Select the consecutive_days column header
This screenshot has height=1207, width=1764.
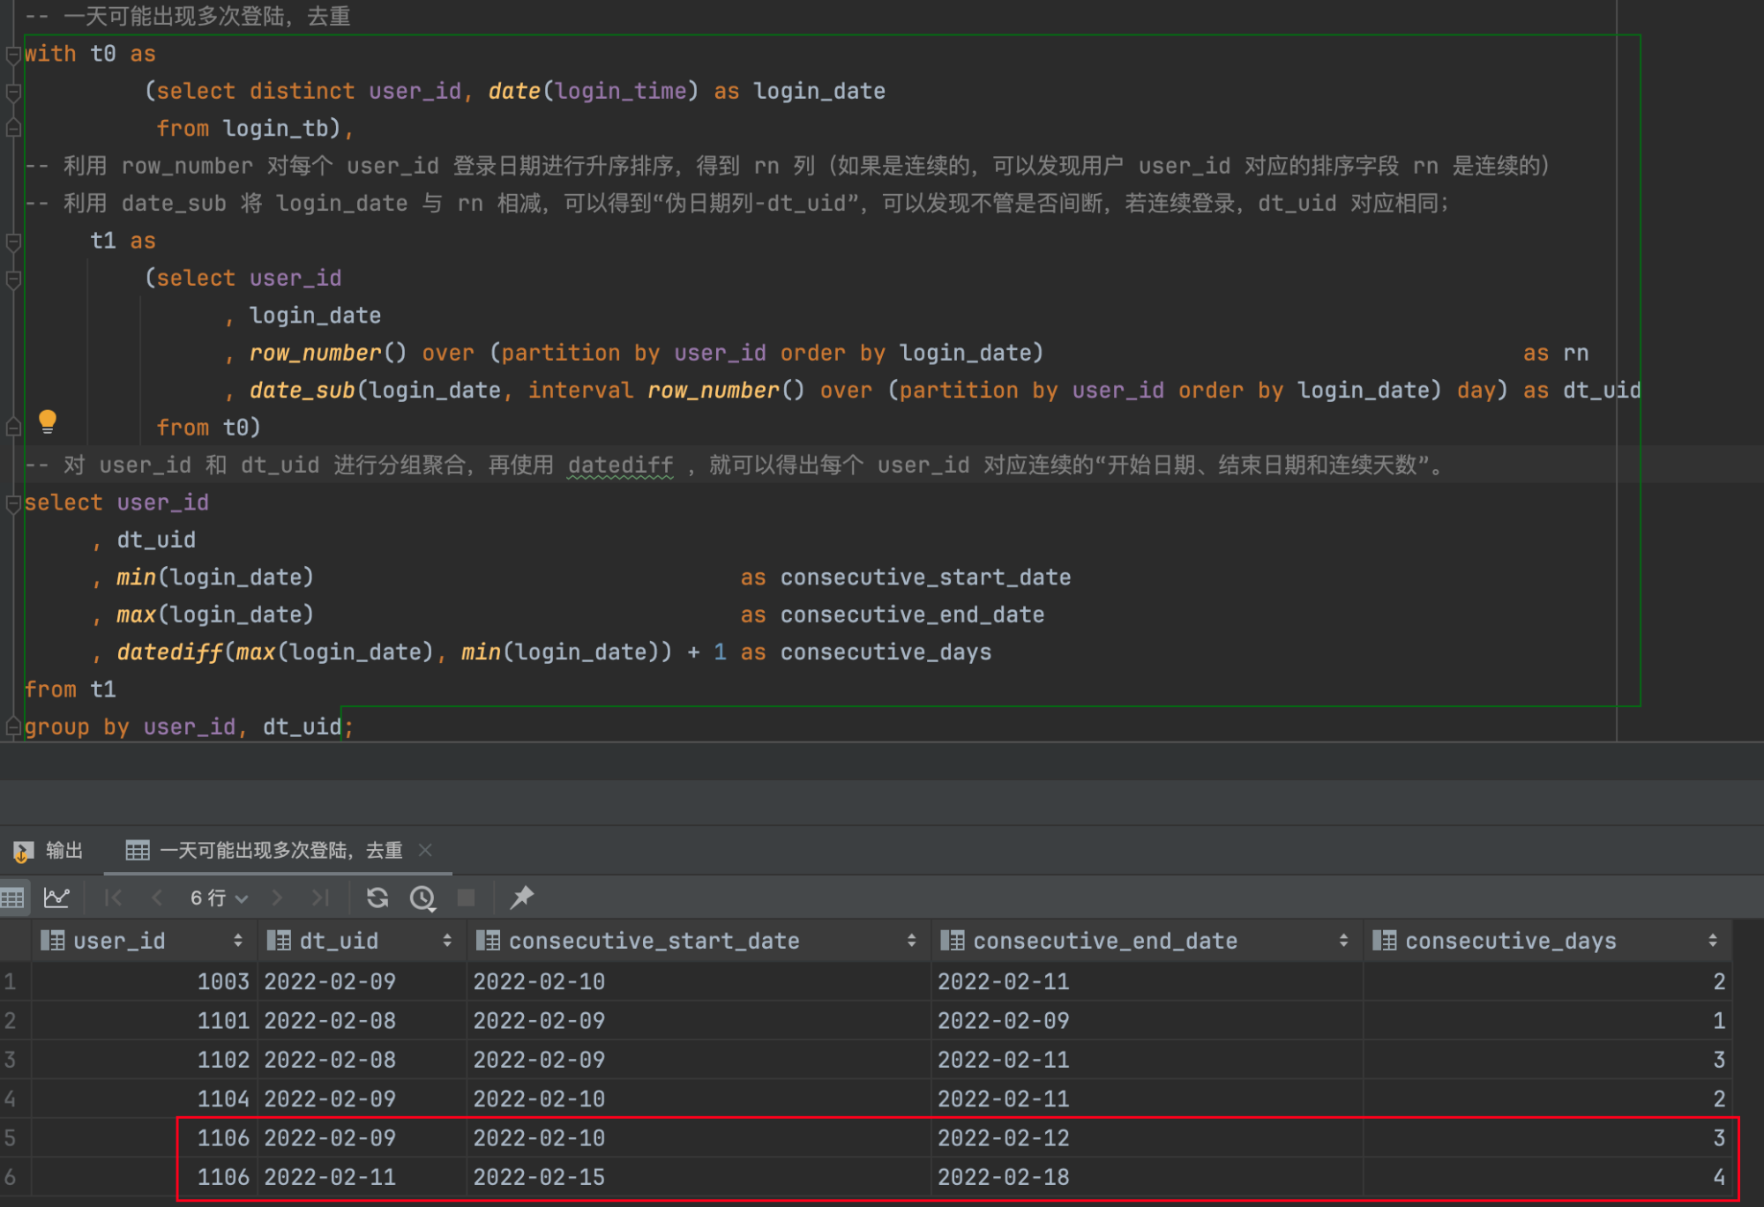point(1548,942)
